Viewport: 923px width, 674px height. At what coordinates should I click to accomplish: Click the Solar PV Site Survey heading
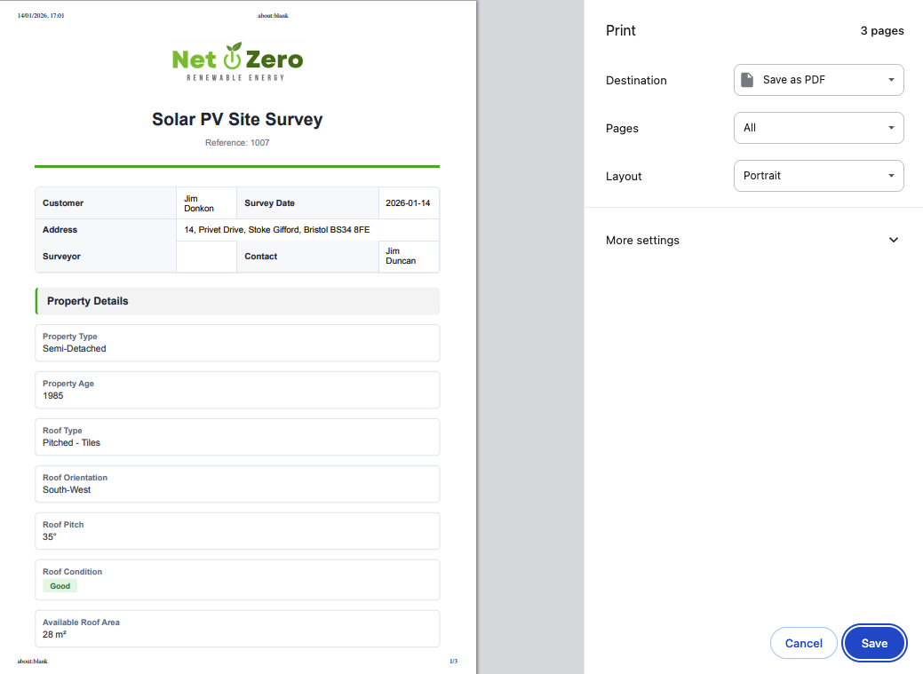pyautogui.click(x=237, y=120)
